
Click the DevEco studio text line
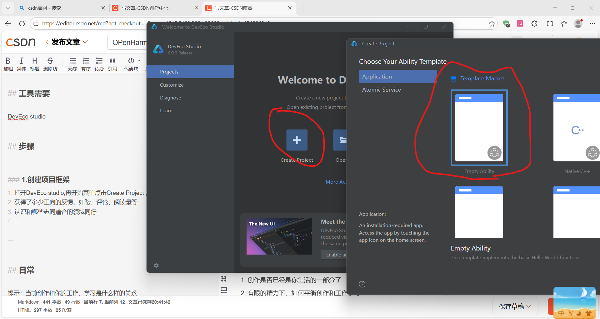(27, 116)
